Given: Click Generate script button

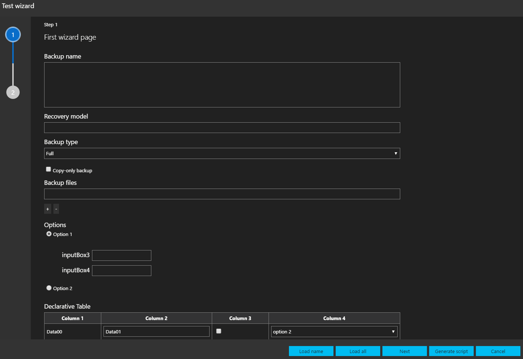Looking at the screenshot, I should click(451, 351).
